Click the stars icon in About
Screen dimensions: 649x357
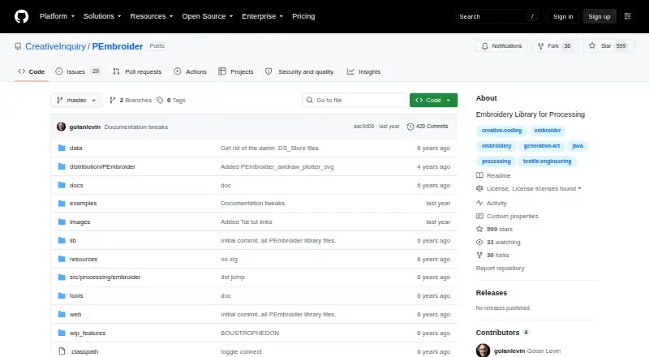(x=479, y=229)
